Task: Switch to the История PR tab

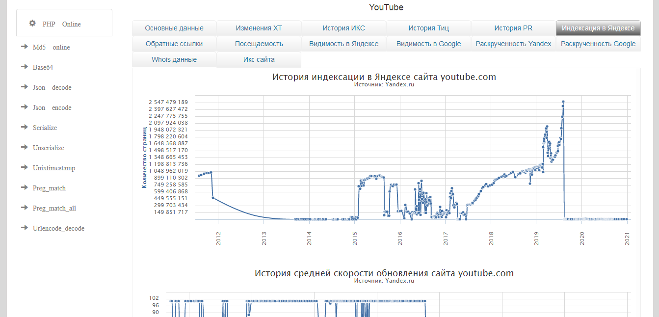Action: coord(513,28)
